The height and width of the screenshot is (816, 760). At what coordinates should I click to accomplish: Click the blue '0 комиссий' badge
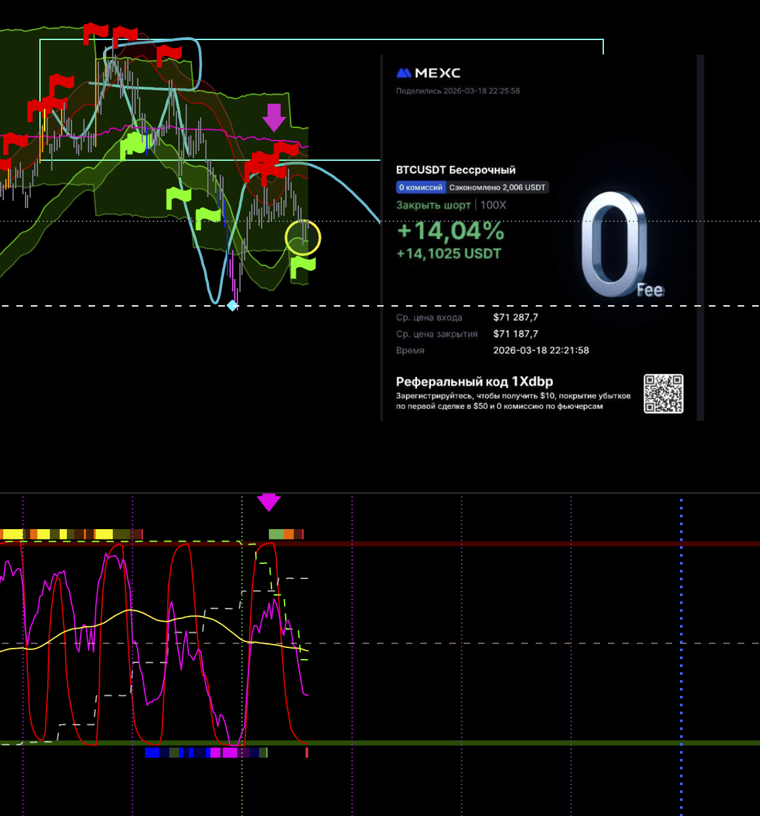tap(420, 188)
